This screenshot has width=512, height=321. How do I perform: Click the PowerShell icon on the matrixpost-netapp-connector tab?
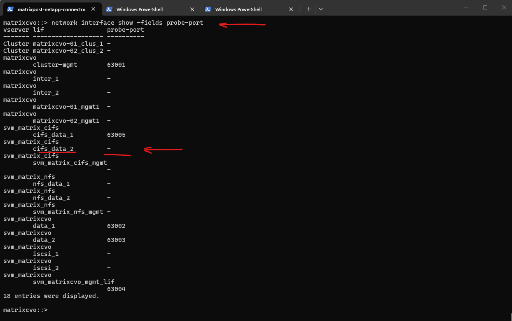10,9
